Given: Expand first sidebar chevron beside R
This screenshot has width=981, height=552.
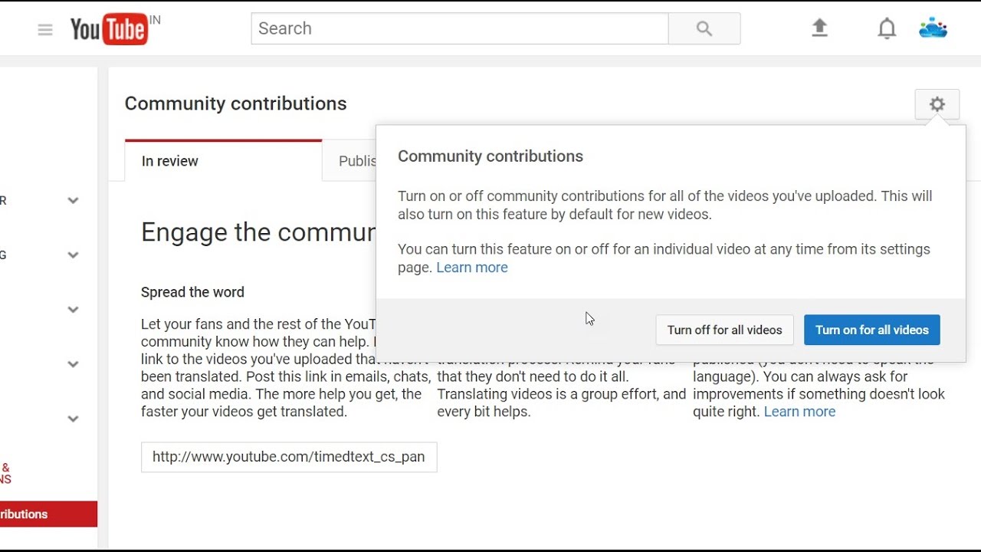Looking at the screenshot, I should tap(73, 201).
